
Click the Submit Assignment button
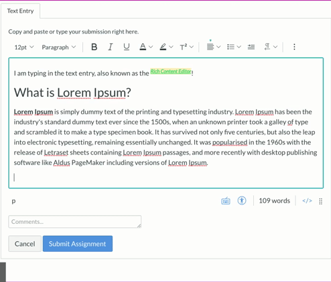click(x=78, y=244)
